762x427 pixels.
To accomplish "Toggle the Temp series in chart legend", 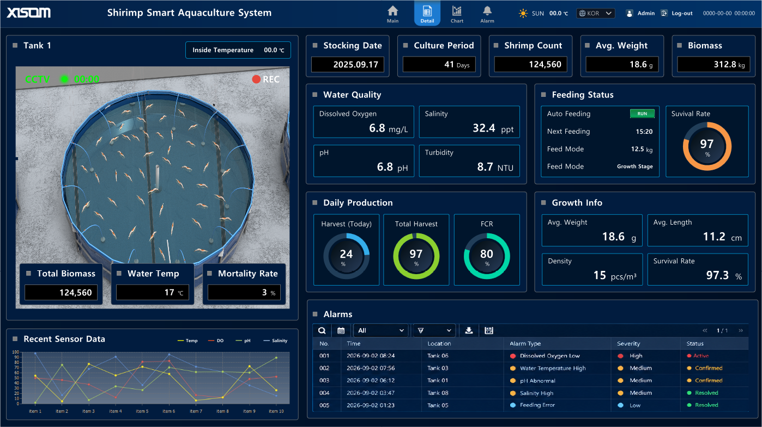I will coord(188,341).
